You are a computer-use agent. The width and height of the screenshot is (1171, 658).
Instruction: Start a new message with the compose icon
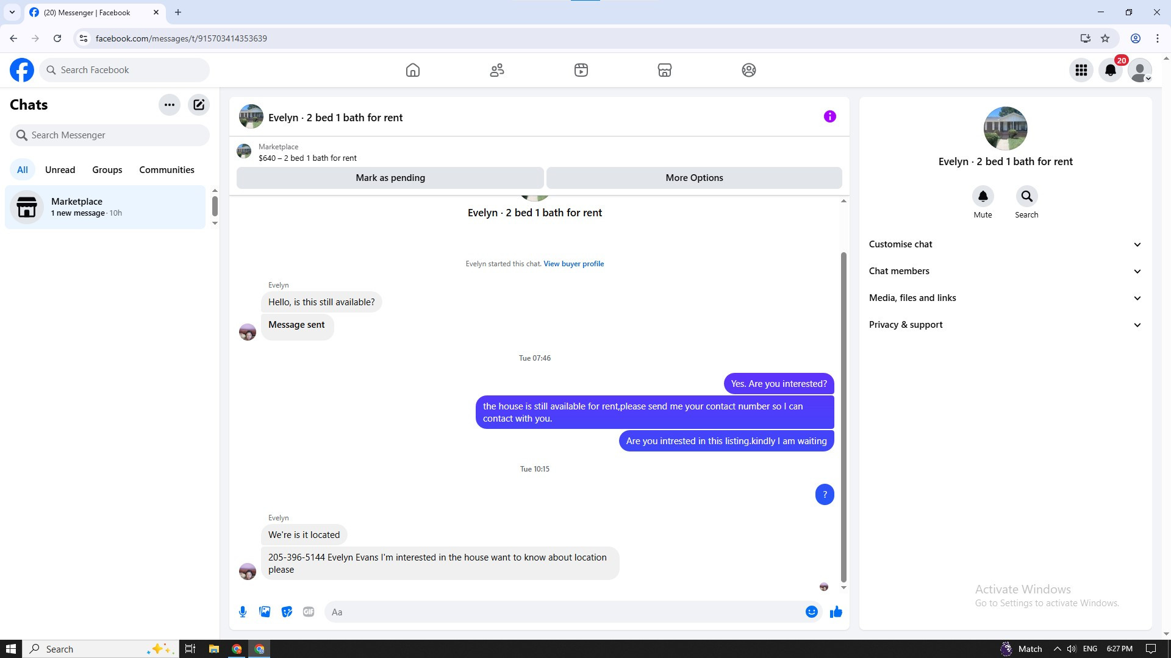[199, 105]
